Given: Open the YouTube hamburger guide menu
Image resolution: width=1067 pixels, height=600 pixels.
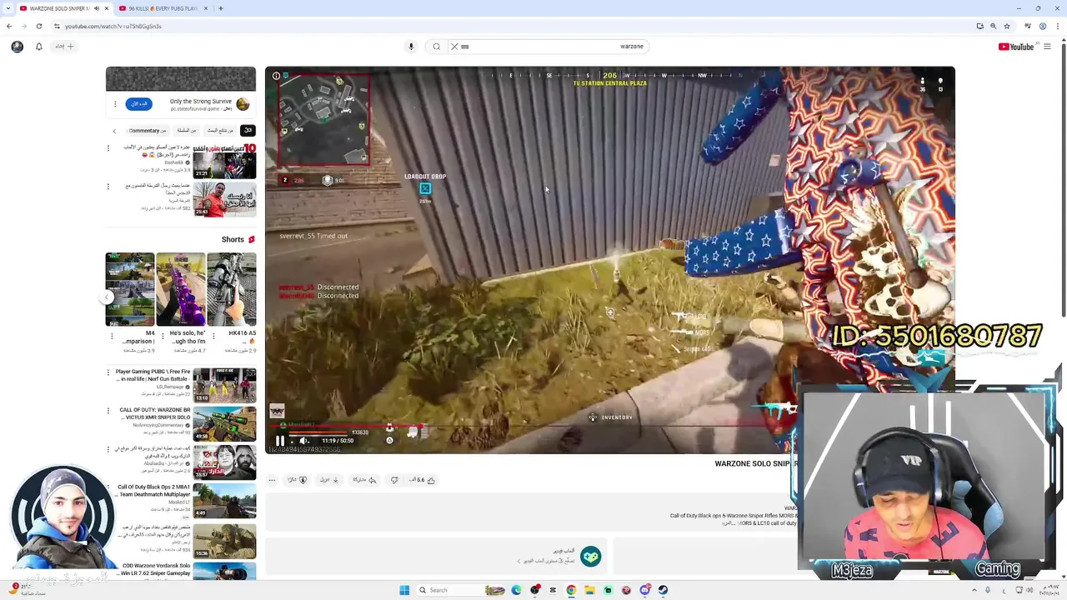Looking at the screenshot, I should [x=1047, y=47].
